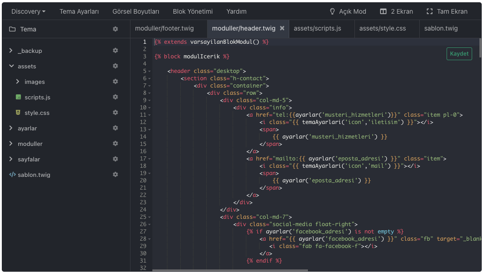Click the editor vertical scrollbar thumb
The height and width of the screenshot is (274, 484).
[x=480, y=48]
